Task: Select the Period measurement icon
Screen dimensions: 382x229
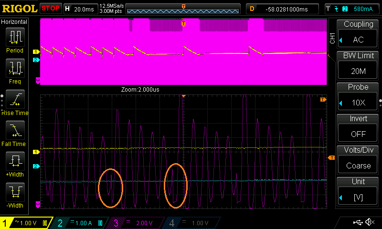Action: point(15,40)
